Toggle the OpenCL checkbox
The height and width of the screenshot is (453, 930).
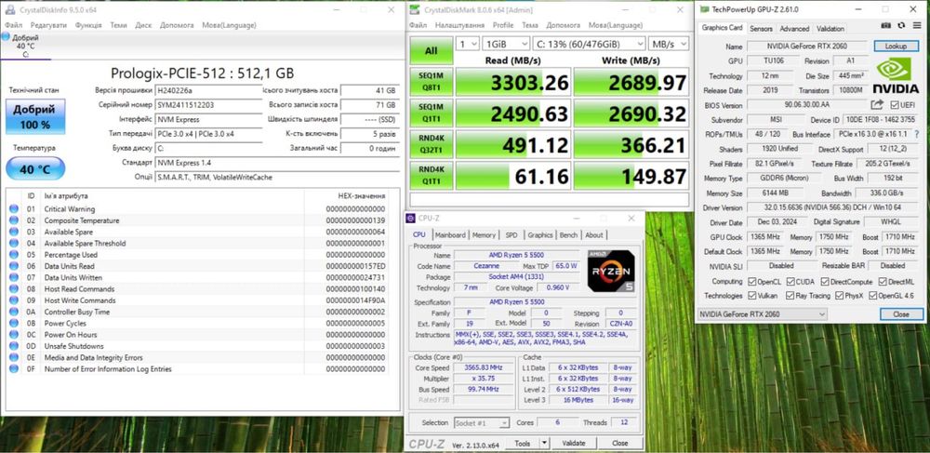point(752,282)
